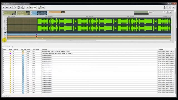Sort by the Frame Number column header
This screenshot has height=100, width=178.
point(36,49)
